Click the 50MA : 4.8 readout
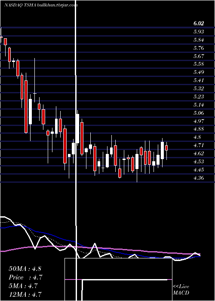The image size is (215, 301). point(25,268)
